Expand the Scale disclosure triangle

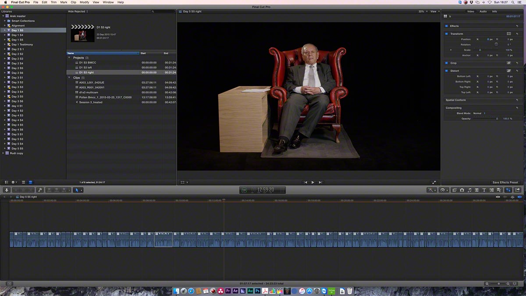click(x=451, y=50)
